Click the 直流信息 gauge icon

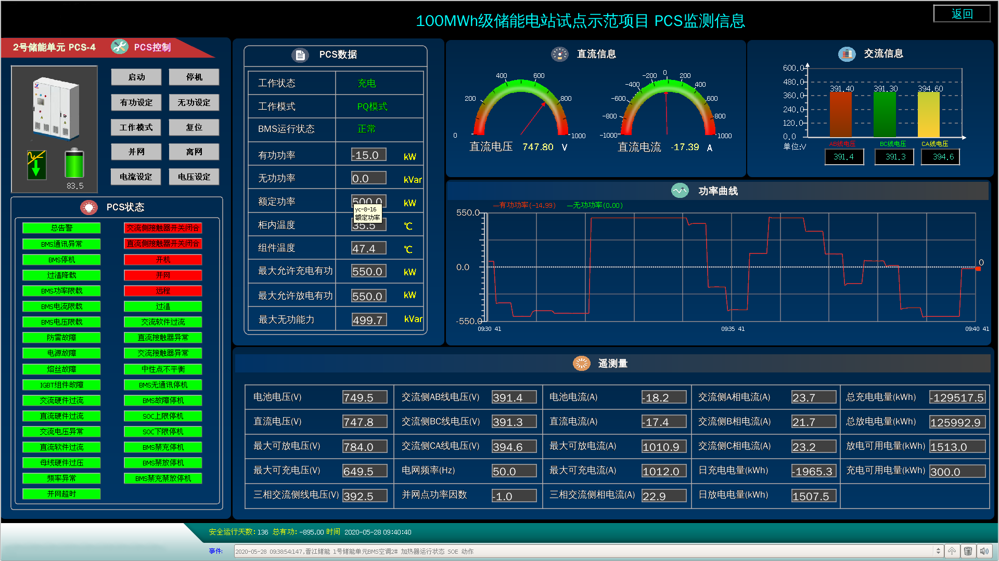point(560,54)
